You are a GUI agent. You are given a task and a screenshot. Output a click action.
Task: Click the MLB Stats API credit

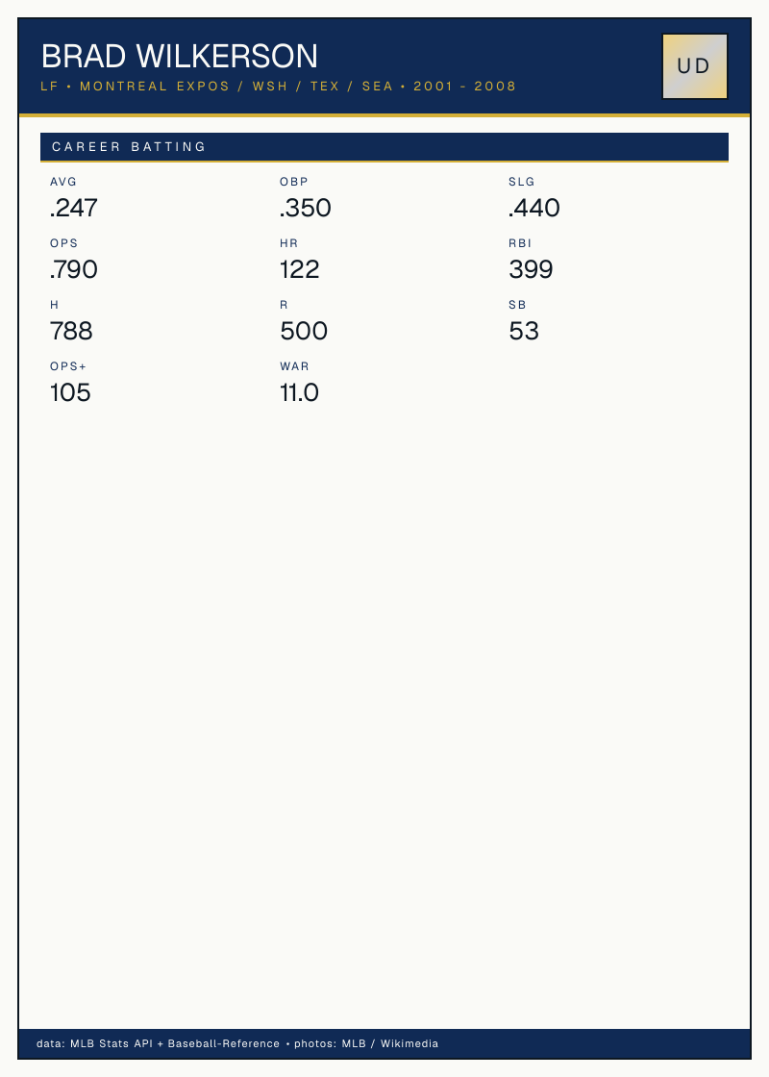tap(112, 1043)
